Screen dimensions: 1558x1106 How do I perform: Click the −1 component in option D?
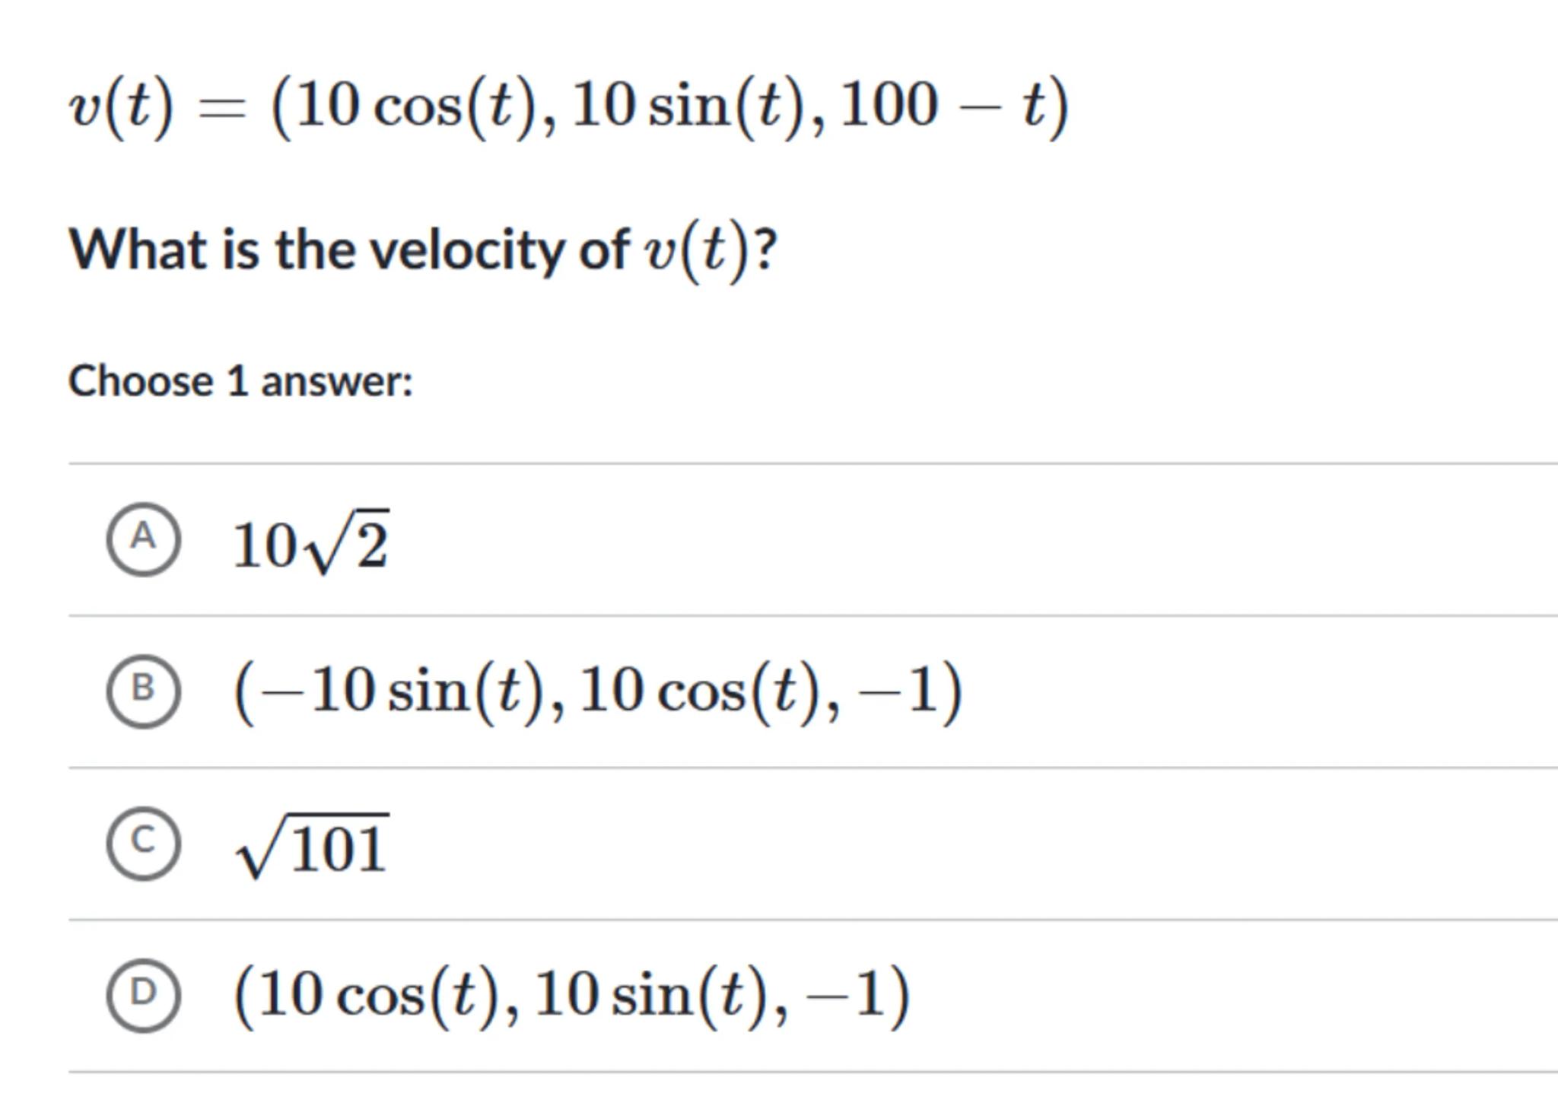(846, 993)
